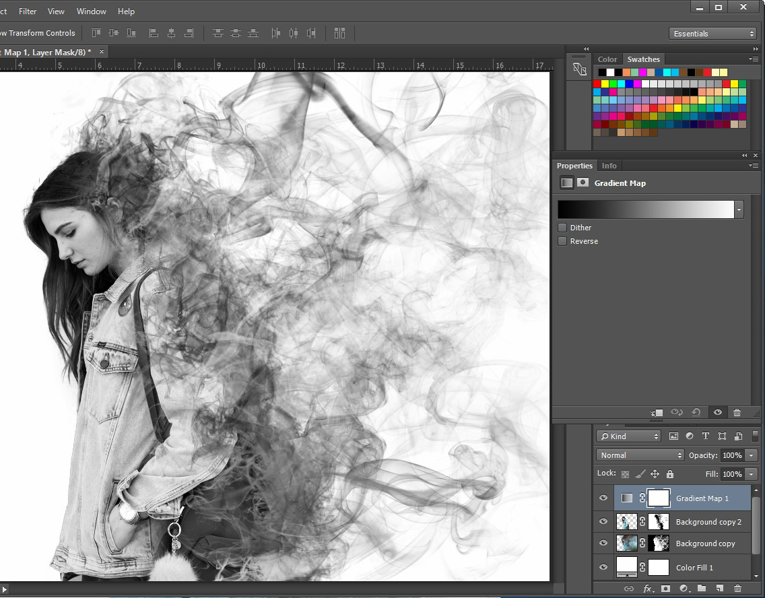Click Align vertical centers icon

114,33
